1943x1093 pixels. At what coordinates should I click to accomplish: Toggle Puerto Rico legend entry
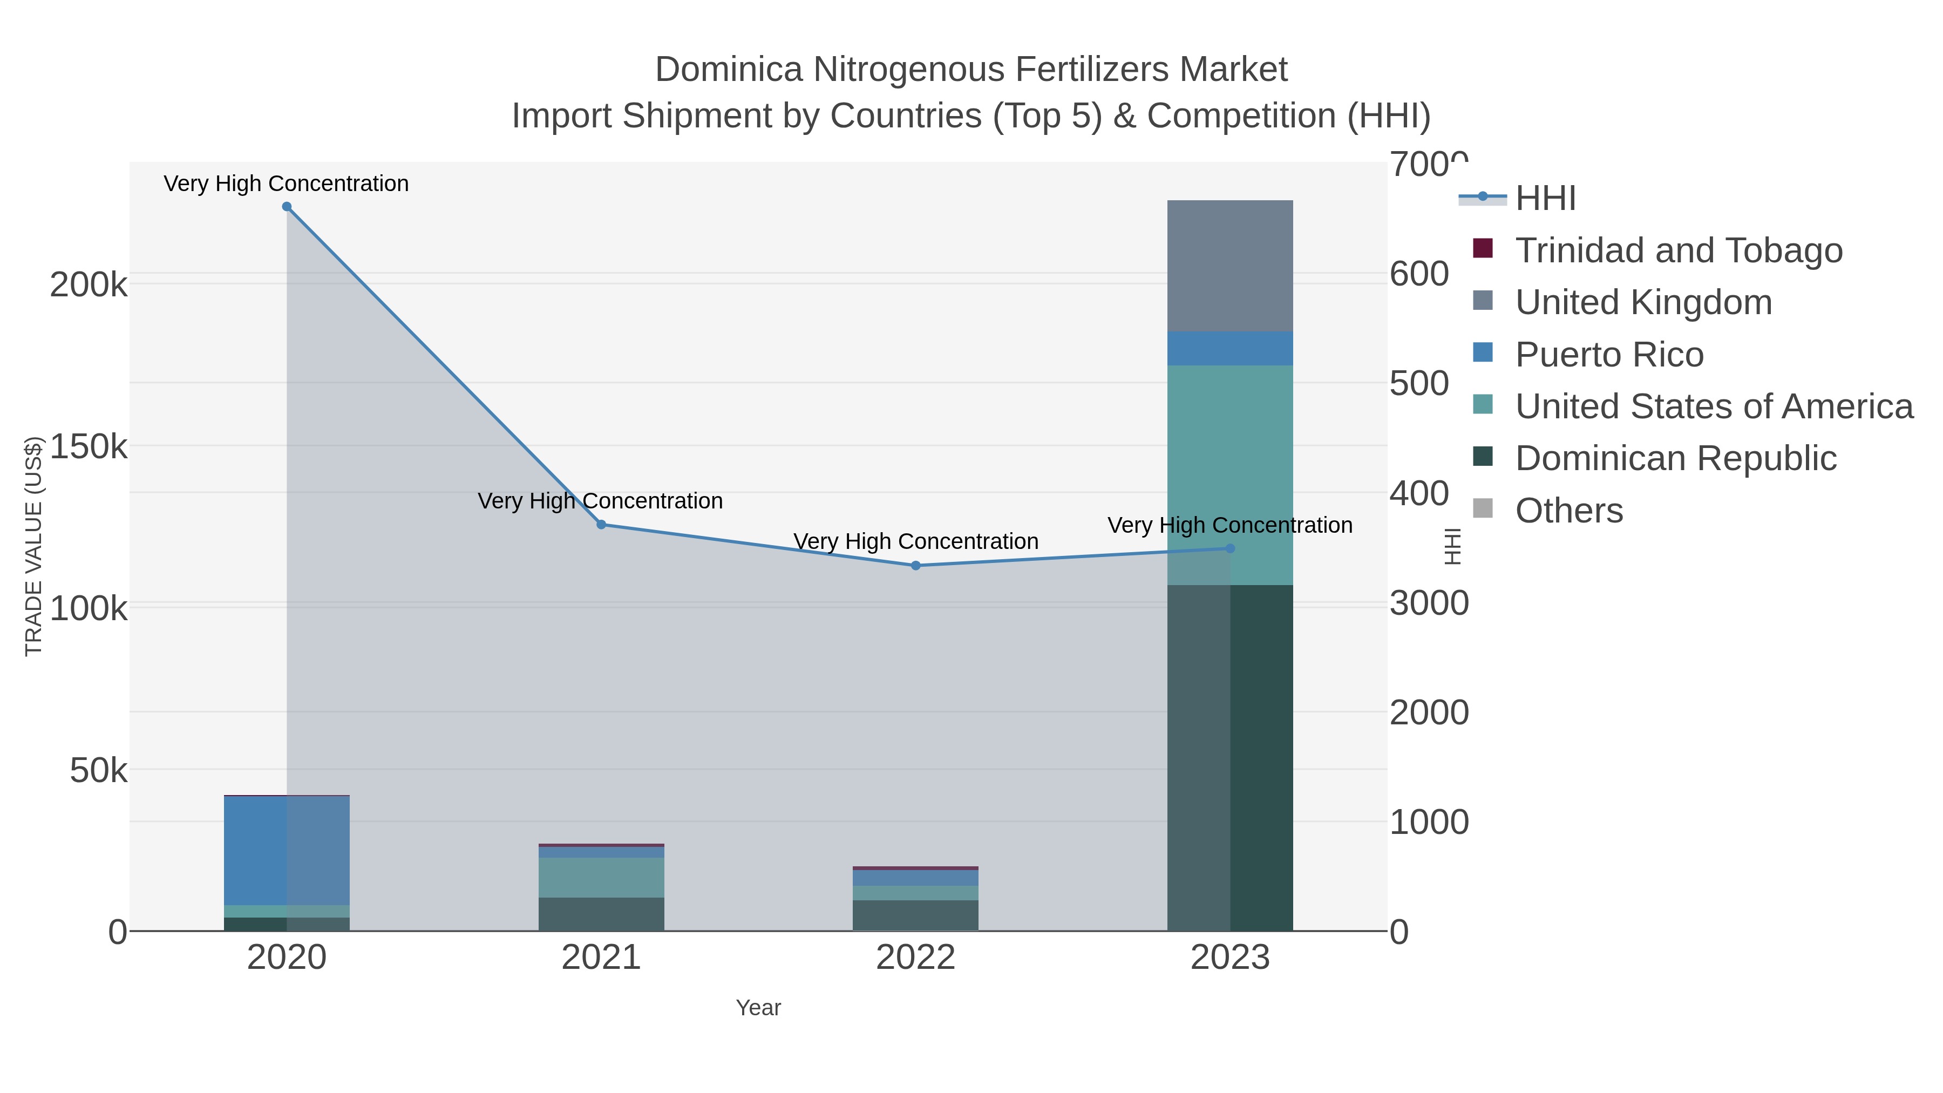pyautogui.click(x=1588, y=355)
